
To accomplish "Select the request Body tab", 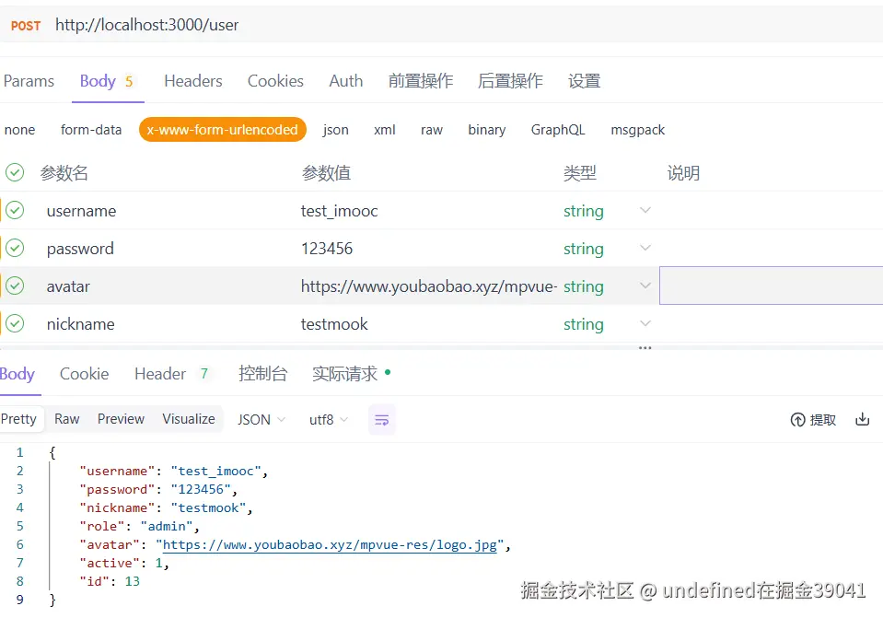I will [107, 81].
